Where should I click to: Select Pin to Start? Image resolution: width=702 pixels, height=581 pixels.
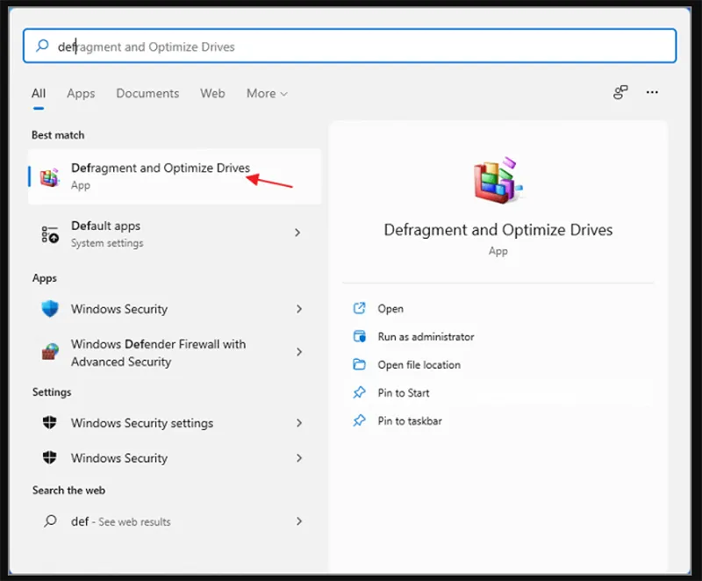pos(404,392)
